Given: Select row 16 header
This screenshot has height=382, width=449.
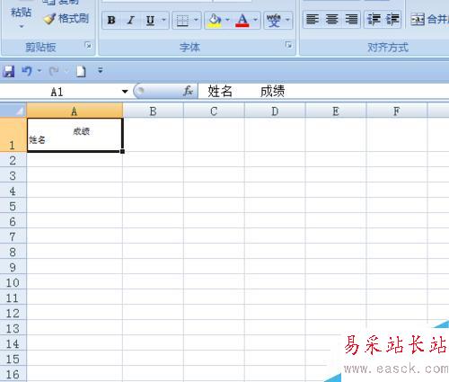Looking at the screenshot, I should click(13, 374).
